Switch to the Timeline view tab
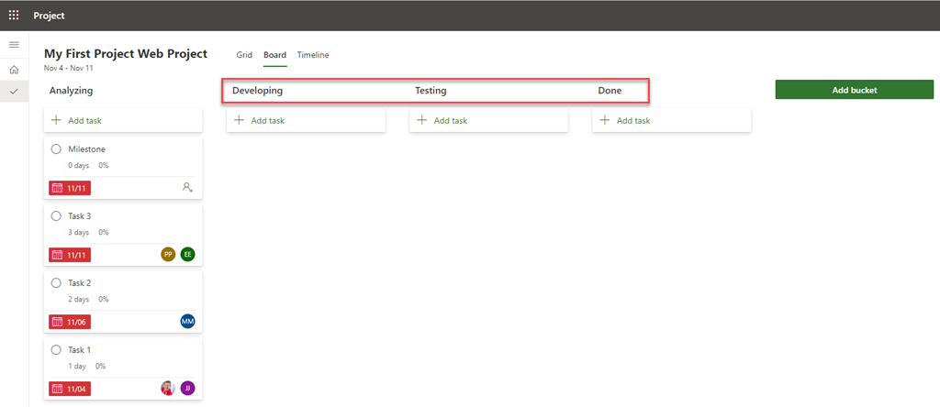This screenshot has height=407, width=940. (312, 55)
